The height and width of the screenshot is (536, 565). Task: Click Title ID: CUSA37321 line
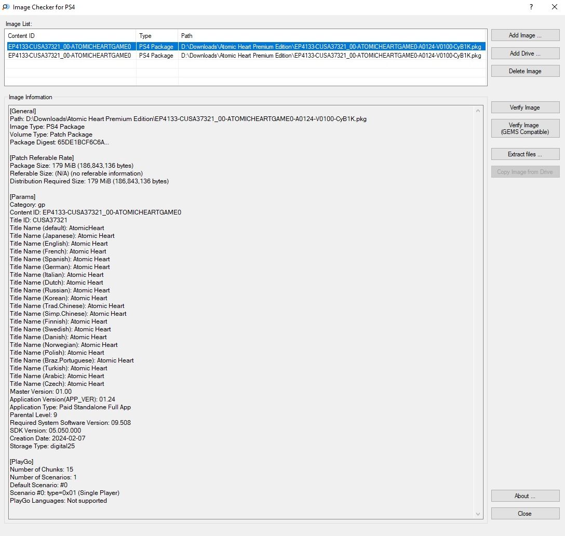pos(38,220)
